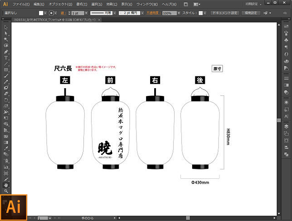Select the Eyedropper tool

(x=6, y=148)
